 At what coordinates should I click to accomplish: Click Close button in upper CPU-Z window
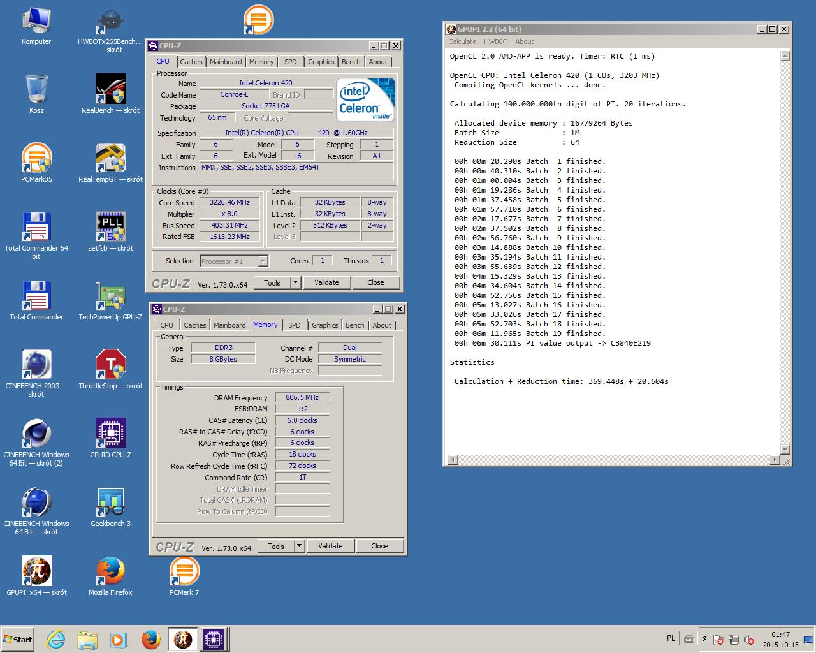375,282
